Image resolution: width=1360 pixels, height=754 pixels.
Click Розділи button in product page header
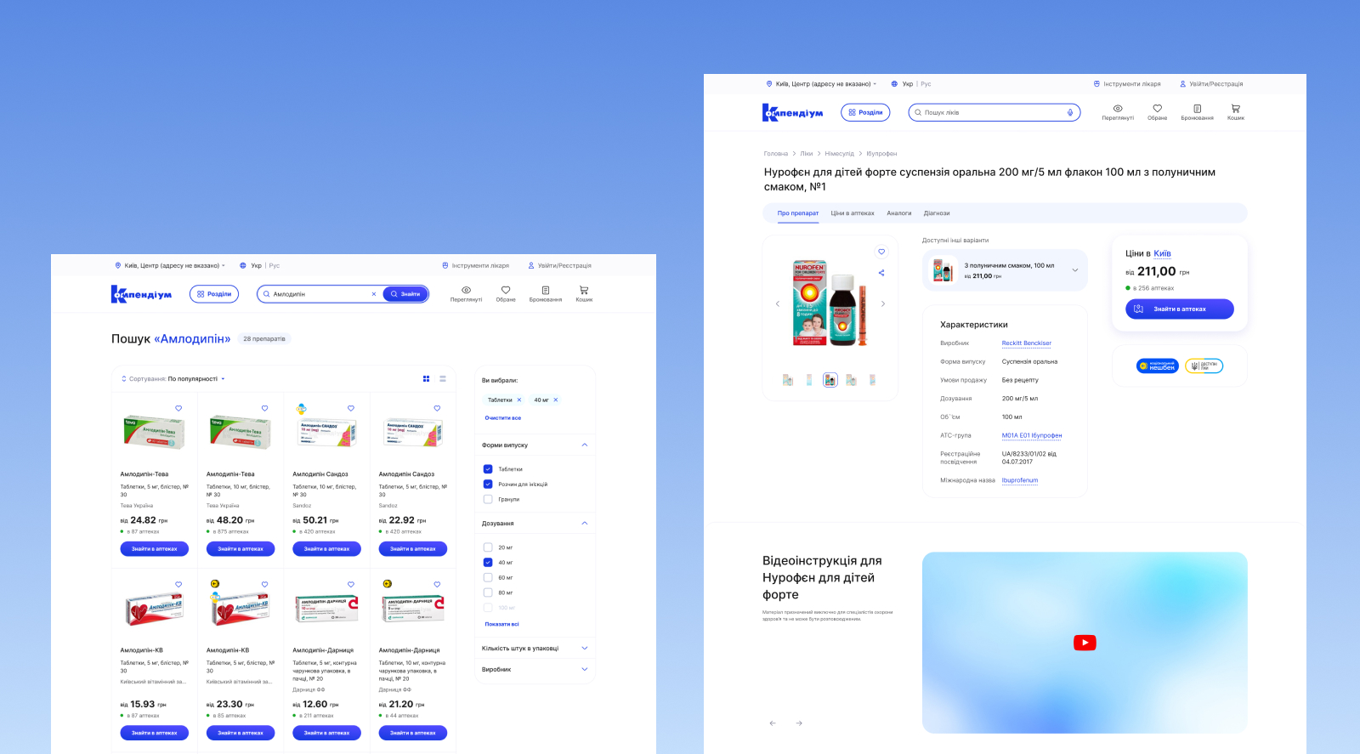[865, 112]
